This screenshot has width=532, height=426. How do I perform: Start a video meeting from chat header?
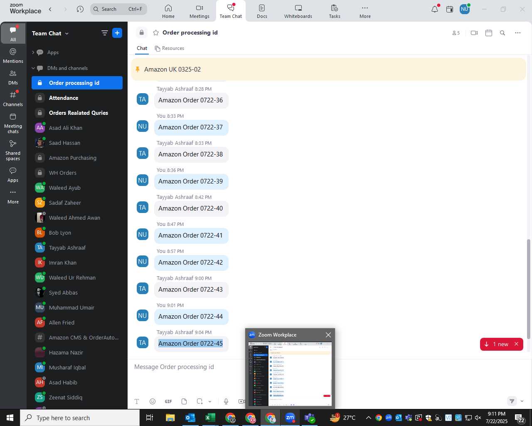coord(474,33)
